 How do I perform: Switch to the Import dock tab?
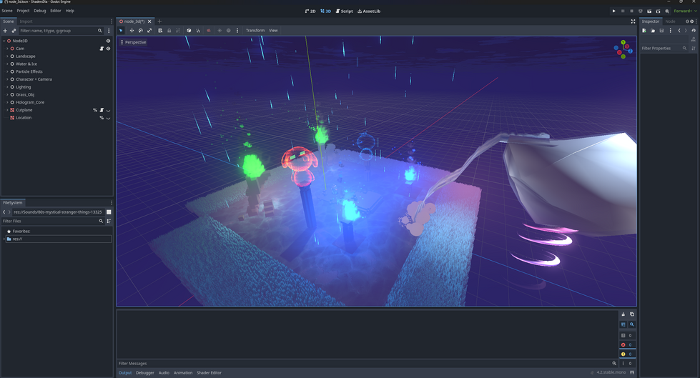26,21
